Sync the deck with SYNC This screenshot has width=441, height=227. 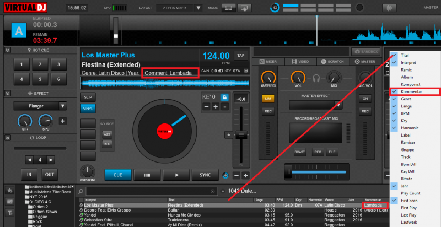pos(205,175)
